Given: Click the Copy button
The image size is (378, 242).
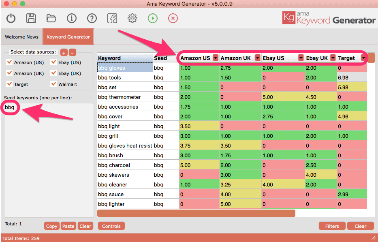Looking at the screenshot, I should click(x=52, y=226).
